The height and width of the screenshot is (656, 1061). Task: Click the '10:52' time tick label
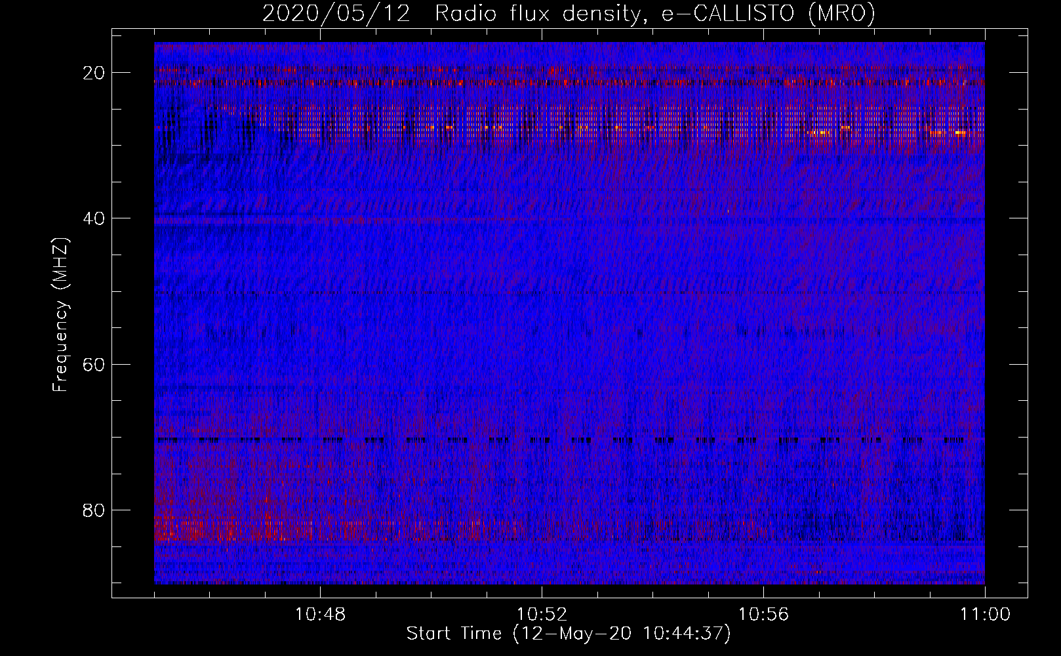[x=542, y=615]
